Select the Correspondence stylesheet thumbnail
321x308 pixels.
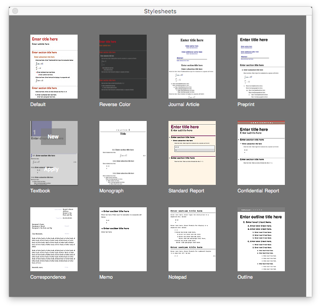click(x=54, y=239)
